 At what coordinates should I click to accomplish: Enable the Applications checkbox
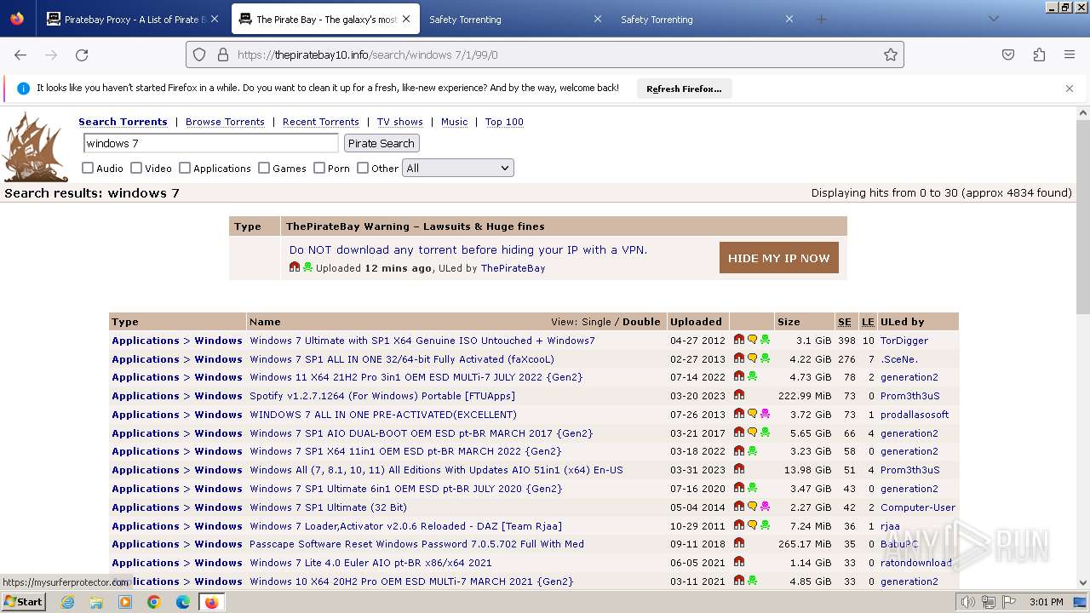(x=185, y=168)
